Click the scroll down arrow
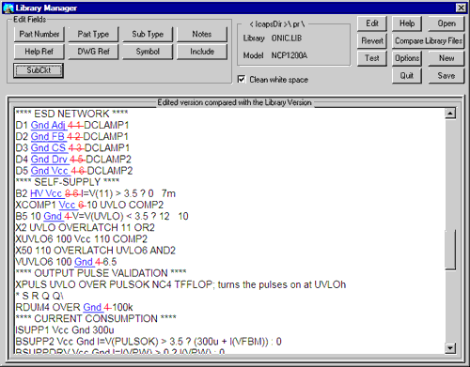This screenshot has height=367, width=470. coord(450,347)
